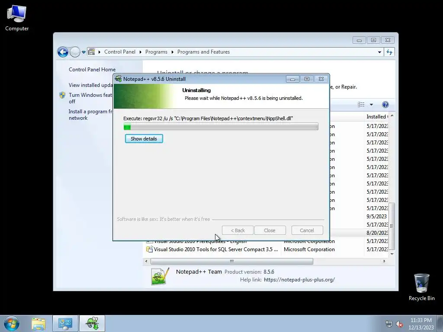
Task: Click the Notepad++ uninstaller title bar icon
Action: 119,79
